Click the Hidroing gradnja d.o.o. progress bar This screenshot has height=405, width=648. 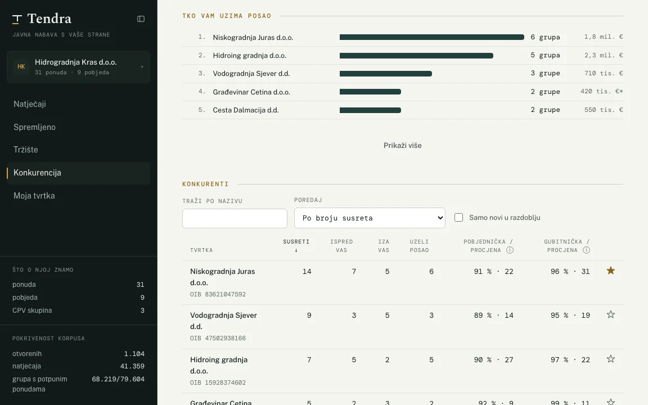point(416,56)
